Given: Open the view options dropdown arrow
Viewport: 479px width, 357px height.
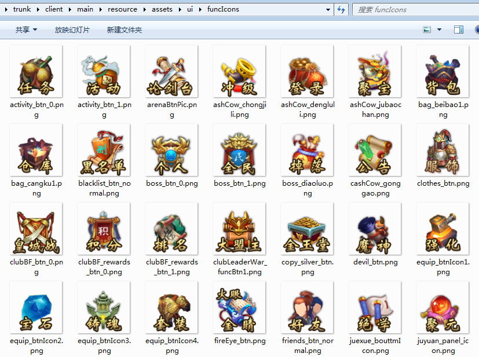Looking at the screenshot, I should [x=439, y=30].
